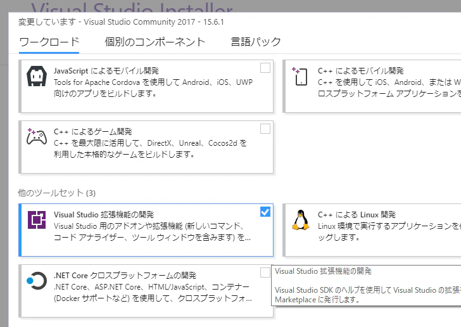Click the Tools for Apache Cordova description text
461x327 pixels.
click(153, 87)
